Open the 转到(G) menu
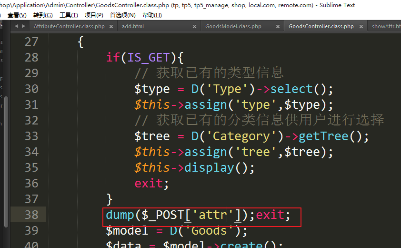The image size is (401, 248). [x=43, y=15]
